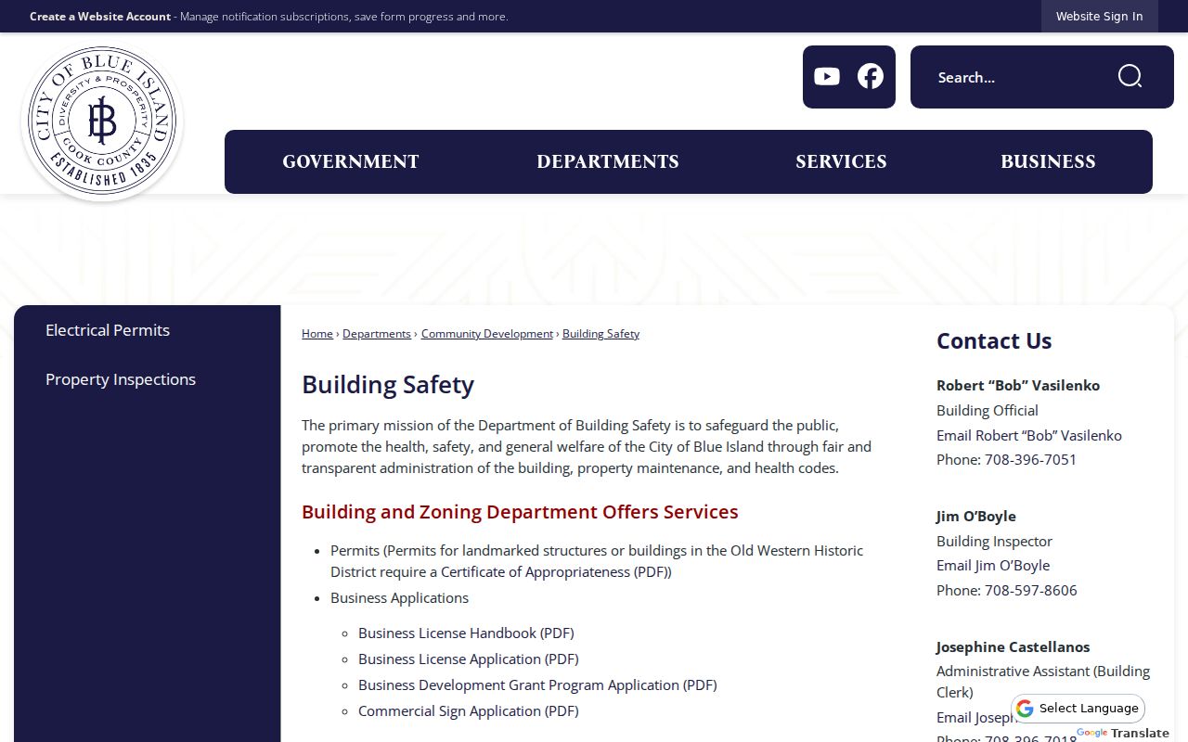Click phone number 708-396-7051
Viewport: 1188px width, 742px height.
pyautogui.click(x=1031, y=460)
